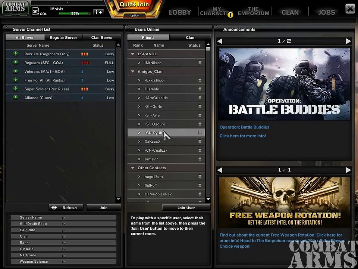Viewport: 358px width, 269px height.
Task: Click status icon beside -Ex-Ishigo-
Action: [x=200, y=80]
